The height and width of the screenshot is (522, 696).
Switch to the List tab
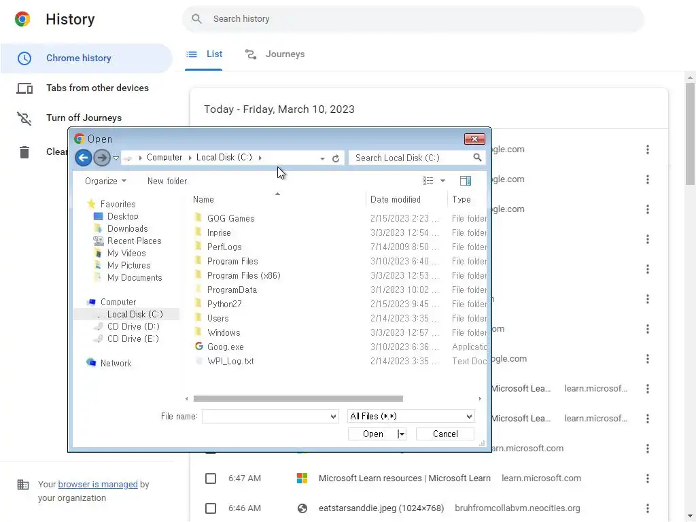pos(204,54)
